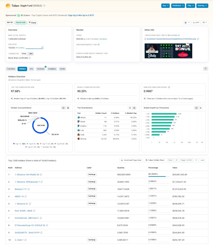Image resolution: width=213 pixels, height=245 pixels.
Task: Click Onchain Market Cap help icon
Action: [x=98, y=45]
